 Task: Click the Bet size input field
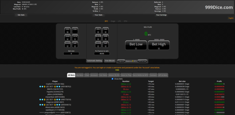point(71,54)
